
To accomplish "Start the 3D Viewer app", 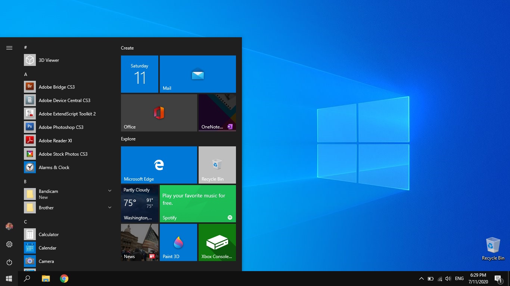I will point(49,60).
